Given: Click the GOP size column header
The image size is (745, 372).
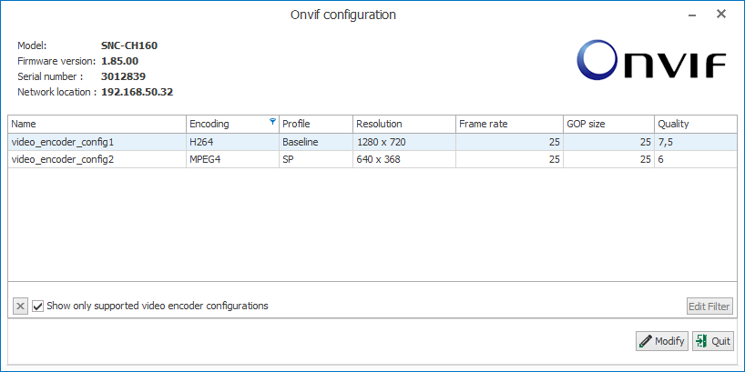Looking at the screenshot, I should (608, 124).
